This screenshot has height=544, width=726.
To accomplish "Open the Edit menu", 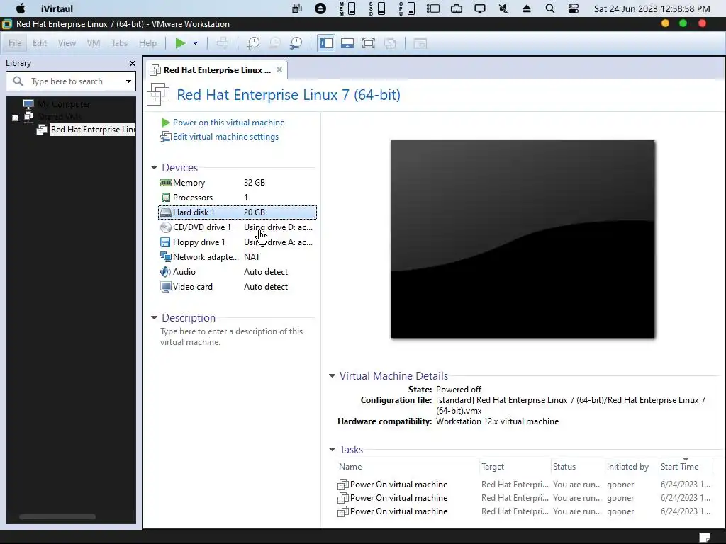I will [x=40, y=43].
